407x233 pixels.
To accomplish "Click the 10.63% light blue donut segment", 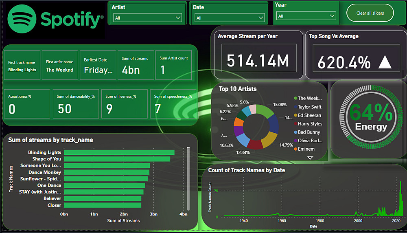I will point(243,139).
